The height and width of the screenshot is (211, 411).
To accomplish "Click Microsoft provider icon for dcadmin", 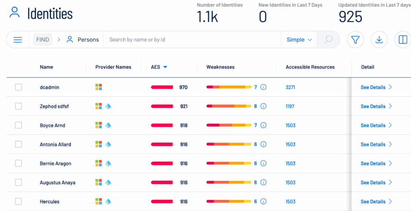I will (x=98, y=87).
